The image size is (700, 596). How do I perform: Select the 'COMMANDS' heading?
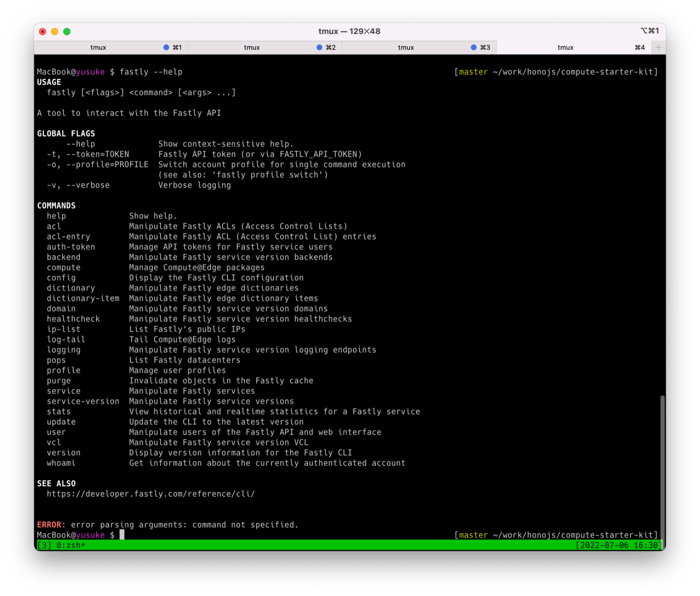(56, 206)
